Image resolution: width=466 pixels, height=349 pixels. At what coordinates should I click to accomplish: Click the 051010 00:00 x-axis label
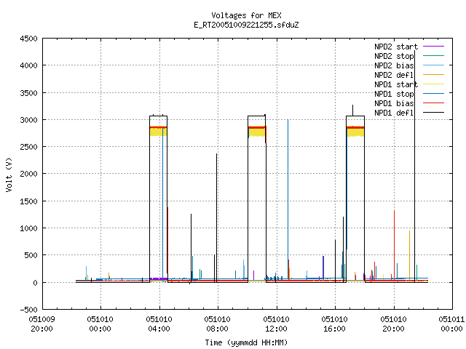pos(100,324)
